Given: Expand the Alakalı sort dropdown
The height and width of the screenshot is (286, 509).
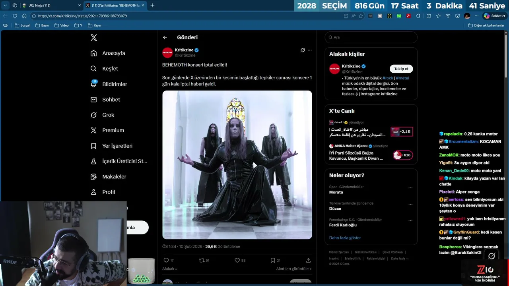Looking at the screenshot, I should [170, 269].
